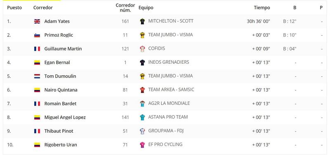Click the Puesto column header

pyautogui.click(x=14, y=8)
